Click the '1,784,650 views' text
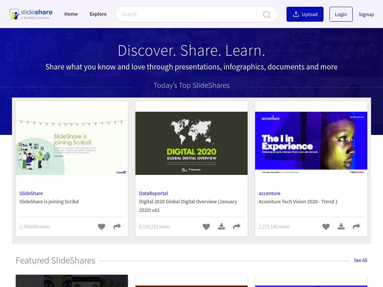 pyautogui.click(x=35, y=227)
